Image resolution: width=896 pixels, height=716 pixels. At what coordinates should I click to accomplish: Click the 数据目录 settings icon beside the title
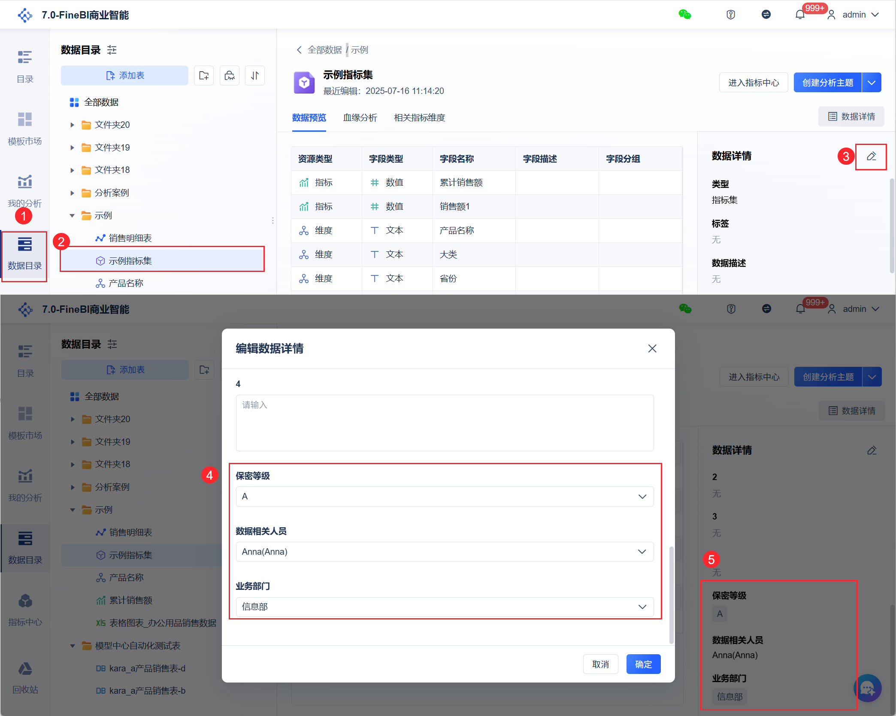point(112,50)
